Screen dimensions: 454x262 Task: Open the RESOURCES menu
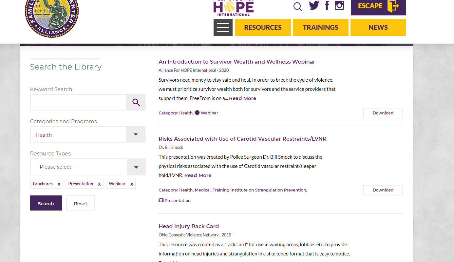point(263,27)
